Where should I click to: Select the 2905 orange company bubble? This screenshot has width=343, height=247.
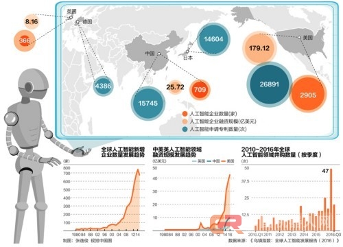point(308,94)
